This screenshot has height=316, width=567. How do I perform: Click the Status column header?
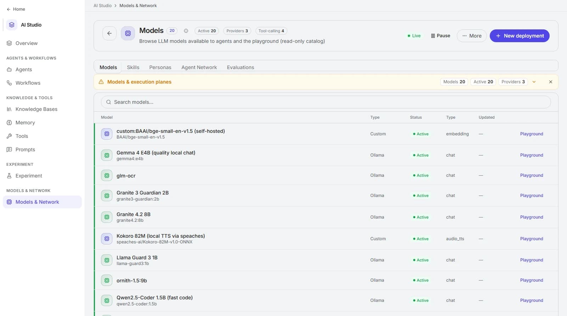tap(416, 117)
